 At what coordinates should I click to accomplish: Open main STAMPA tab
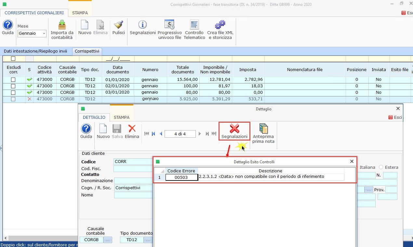tap(80, 13)
